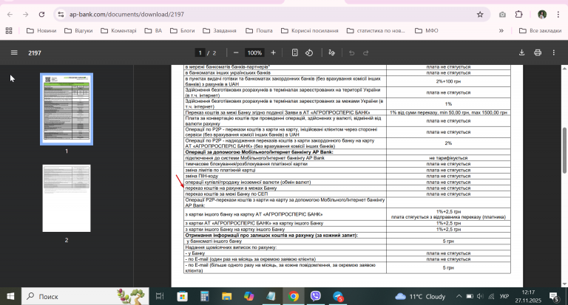Undo the last PDF annotation
The width and height of the screenshot is (568, 305).
click(x=351, y=53)
